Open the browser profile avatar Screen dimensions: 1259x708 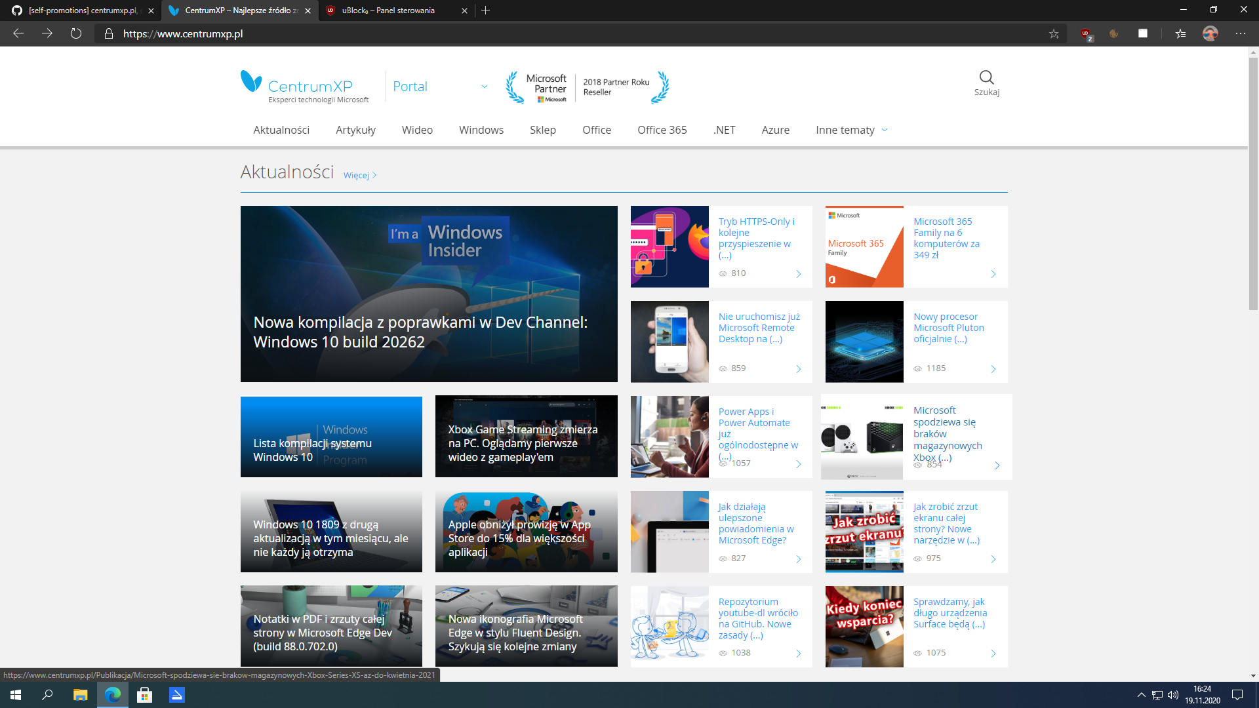1210,33
